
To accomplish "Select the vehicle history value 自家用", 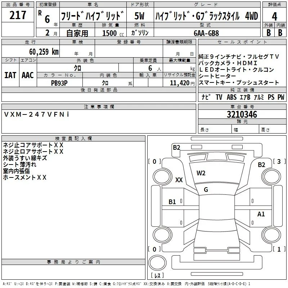I will (x=77, y=33).
